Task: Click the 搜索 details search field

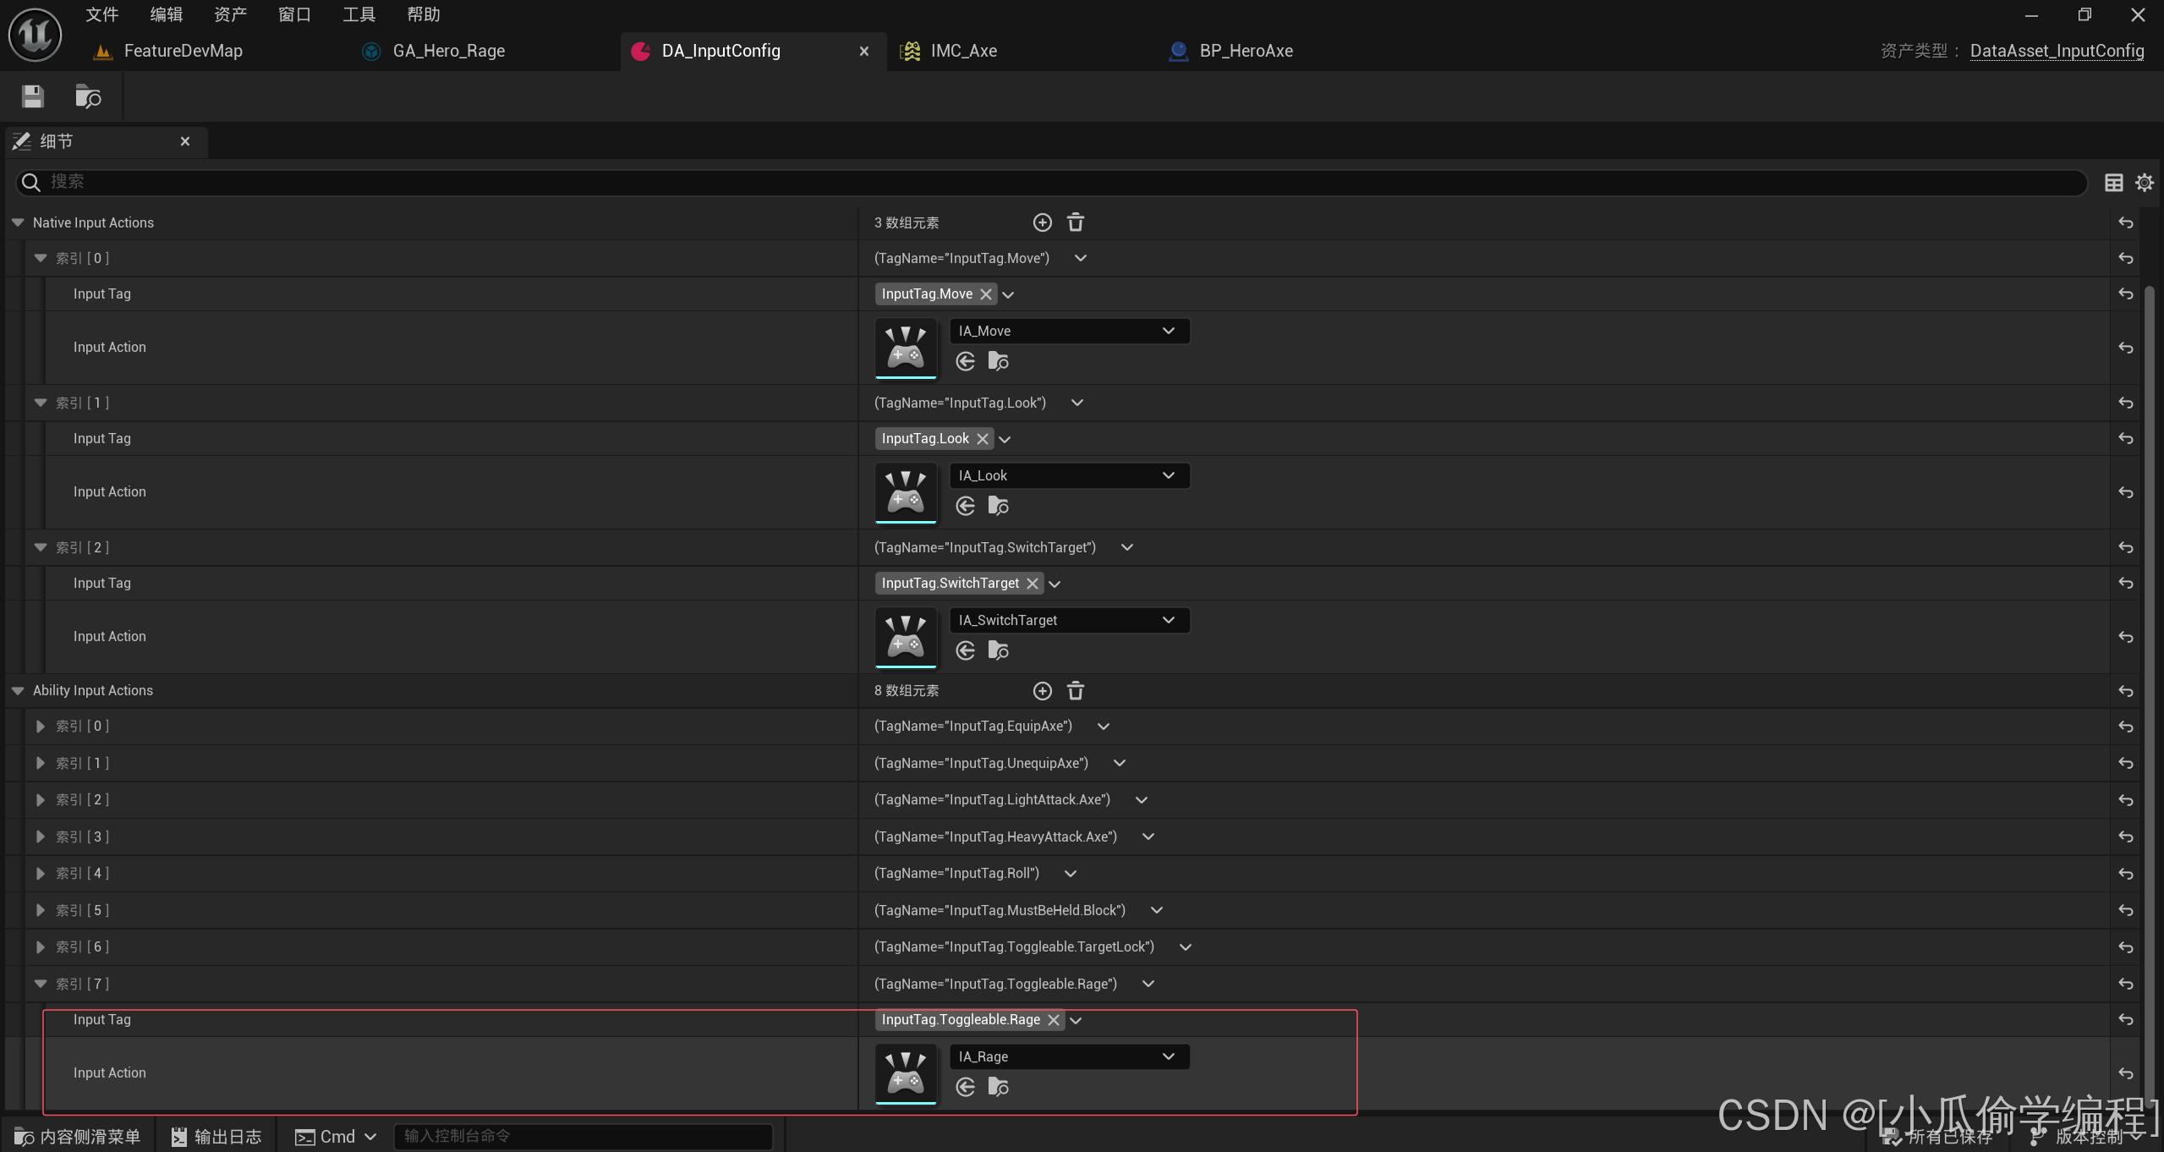Action: 1052,182
